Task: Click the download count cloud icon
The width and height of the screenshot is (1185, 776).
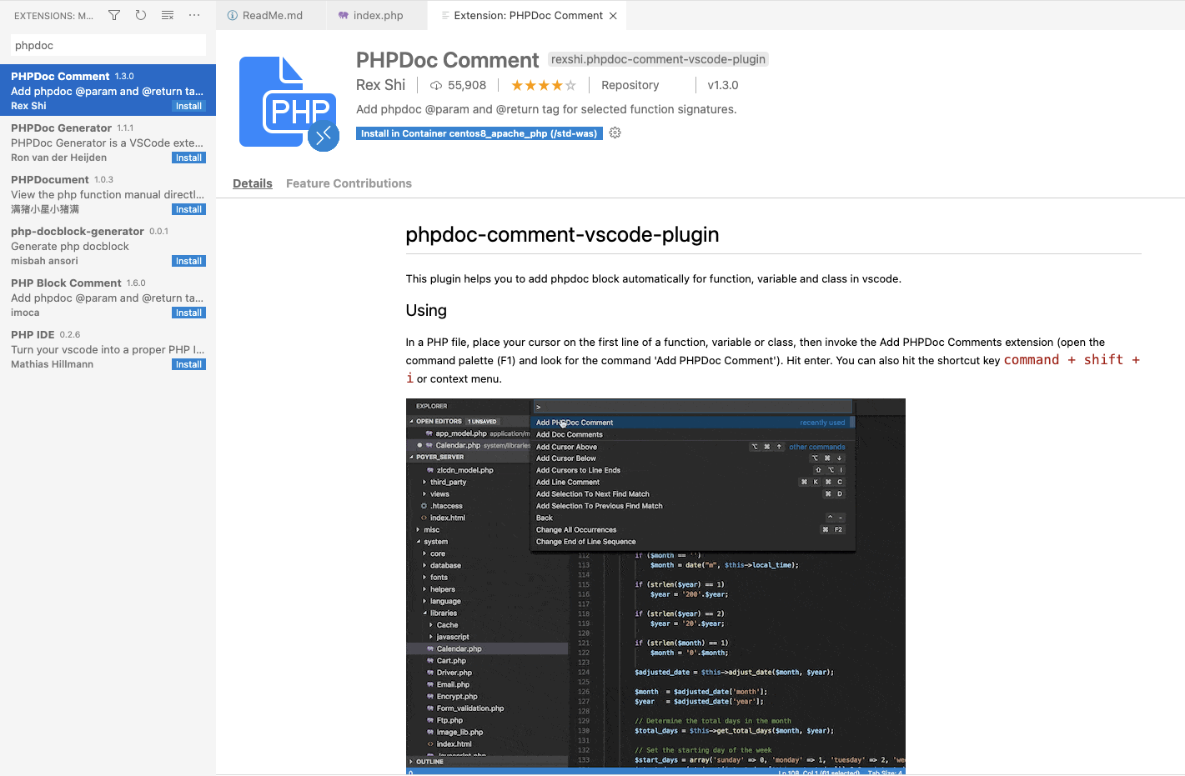Action: click(435, 85)
